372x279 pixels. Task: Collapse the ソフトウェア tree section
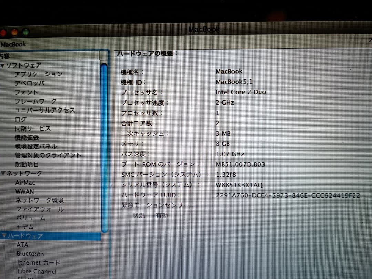(x=2, y=65)
